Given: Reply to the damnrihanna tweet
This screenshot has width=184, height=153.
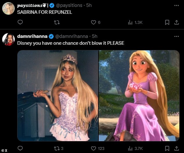Looking at the screenshot, I should pyautogui.click(x=20, y=148).
